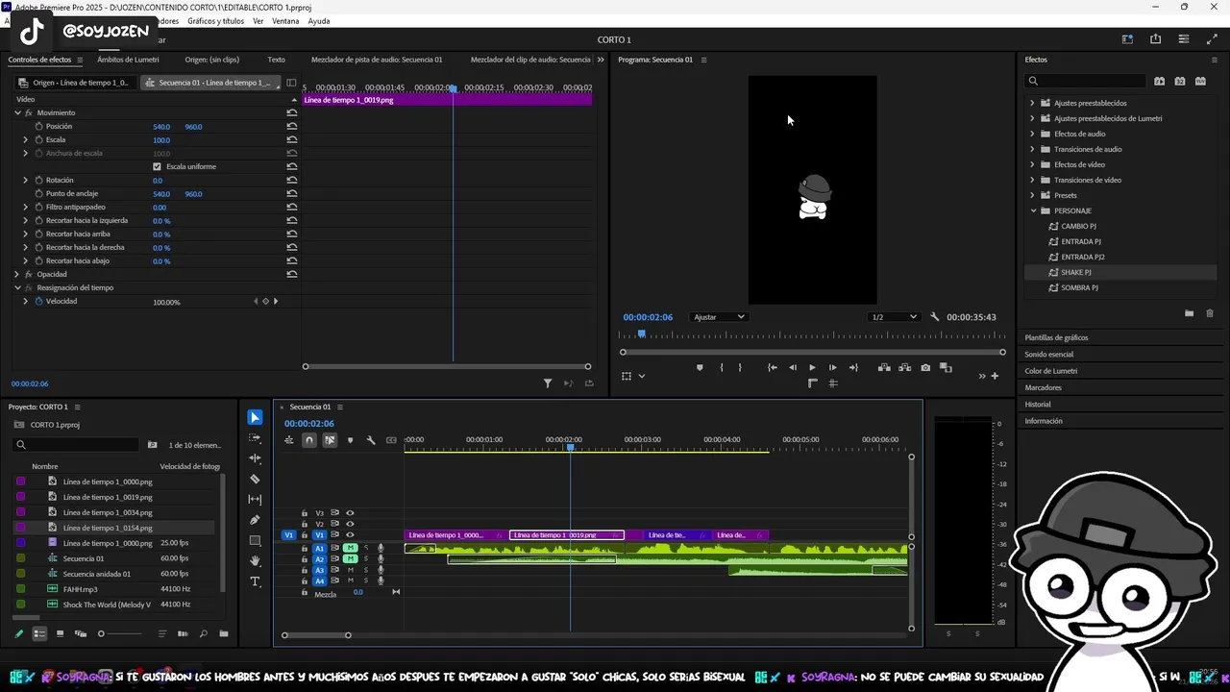Image resolution: width=1230 pixels, height=692 pixels.
Task: Toggle lock on track V2
Action: click(305, 524)
